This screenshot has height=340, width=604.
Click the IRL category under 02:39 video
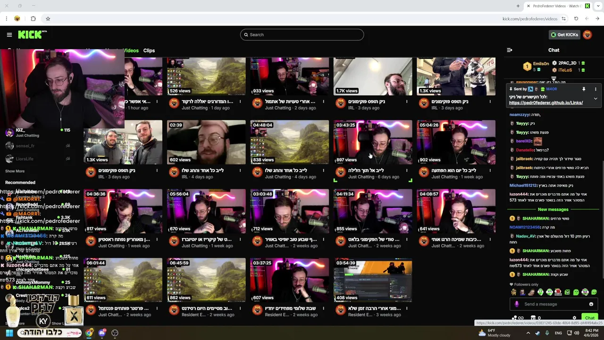185,177
